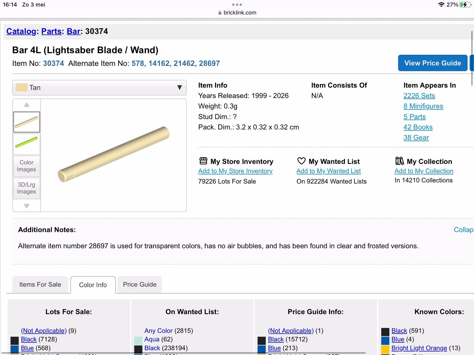This screenshot has height=355, width=474.
Task: Click the large tan bar image
Action: click(x=113, y=154)
